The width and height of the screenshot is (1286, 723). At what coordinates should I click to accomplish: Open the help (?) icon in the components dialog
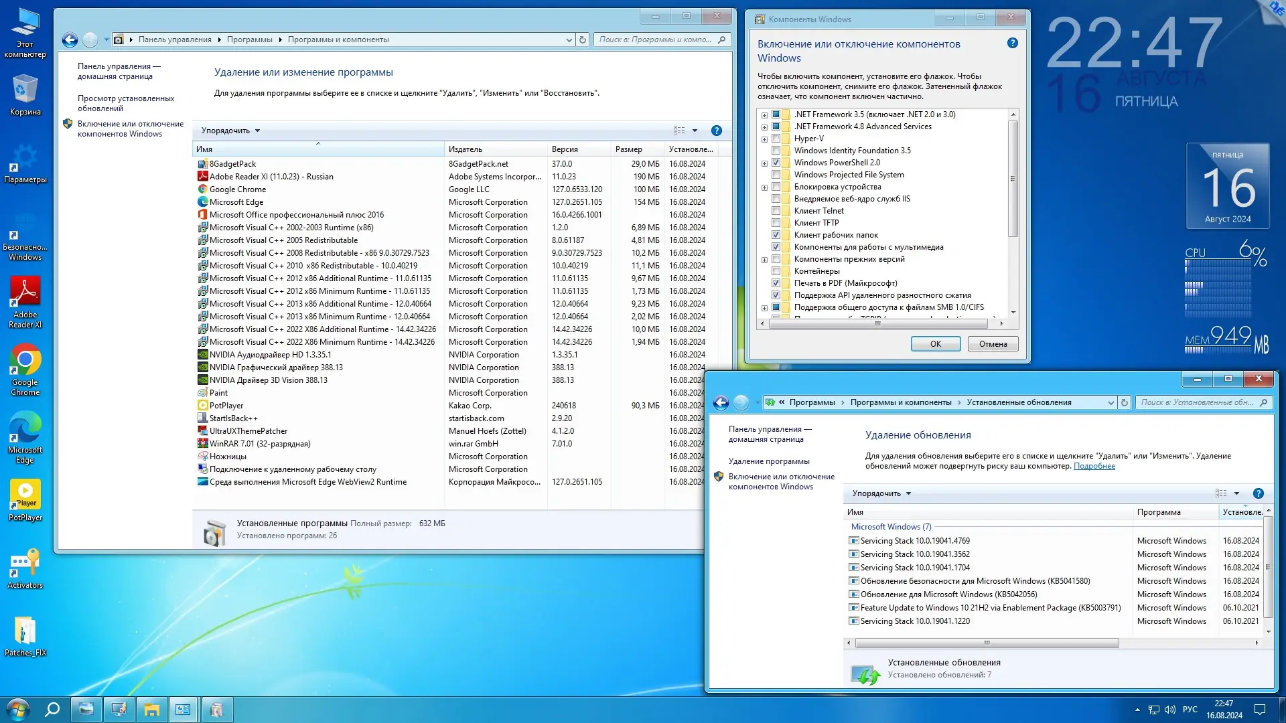tap(1013, 42)
